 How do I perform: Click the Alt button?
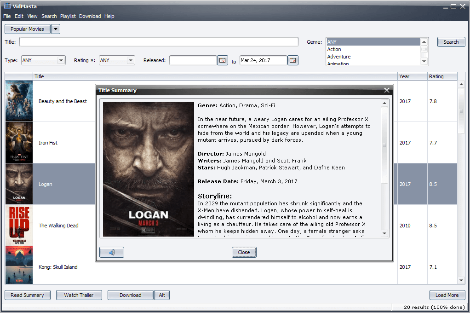click(161, 295)
